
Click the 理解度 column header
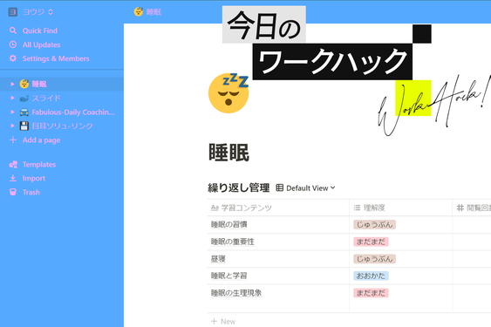point(374,208)
